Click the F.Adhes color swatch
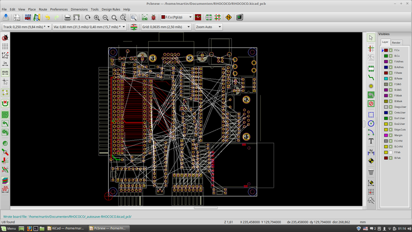Viewport: 412px width, 232px height. pyautogui.click(x=386, y=61)
